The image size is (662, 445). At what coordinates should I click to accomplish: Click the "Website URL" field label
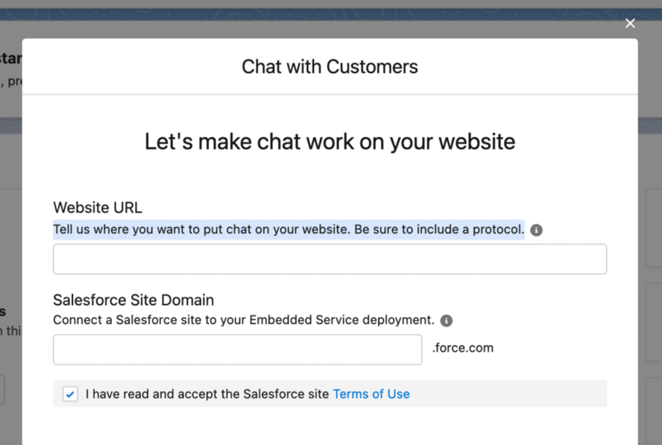[x=98, y=208]
